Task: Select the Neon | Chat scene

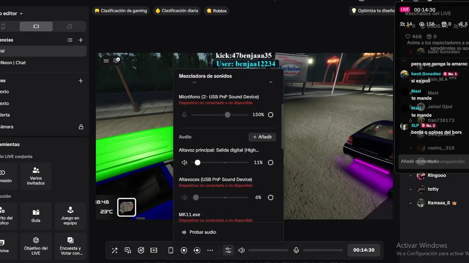Action: point(43,63)
